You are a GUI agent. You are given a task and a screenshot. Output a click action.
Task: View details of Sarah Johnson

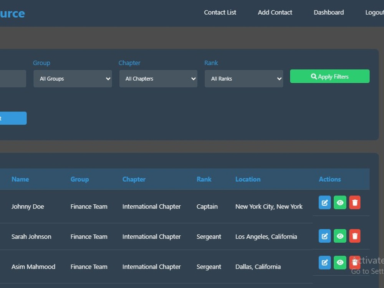click(340, 236)
